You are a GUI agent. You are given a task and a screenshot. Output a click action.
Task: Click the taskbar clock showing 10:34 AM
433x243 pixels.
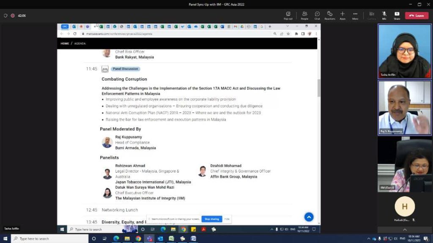point(414,239)
